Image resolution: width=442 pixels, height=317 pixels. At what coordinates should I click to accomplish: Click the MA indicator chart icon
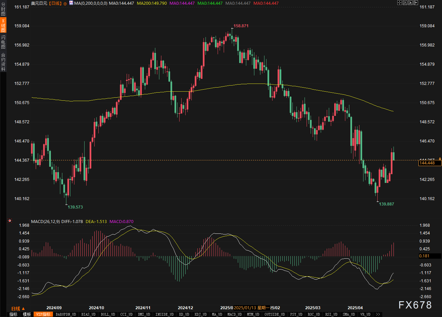click(71, 3)
